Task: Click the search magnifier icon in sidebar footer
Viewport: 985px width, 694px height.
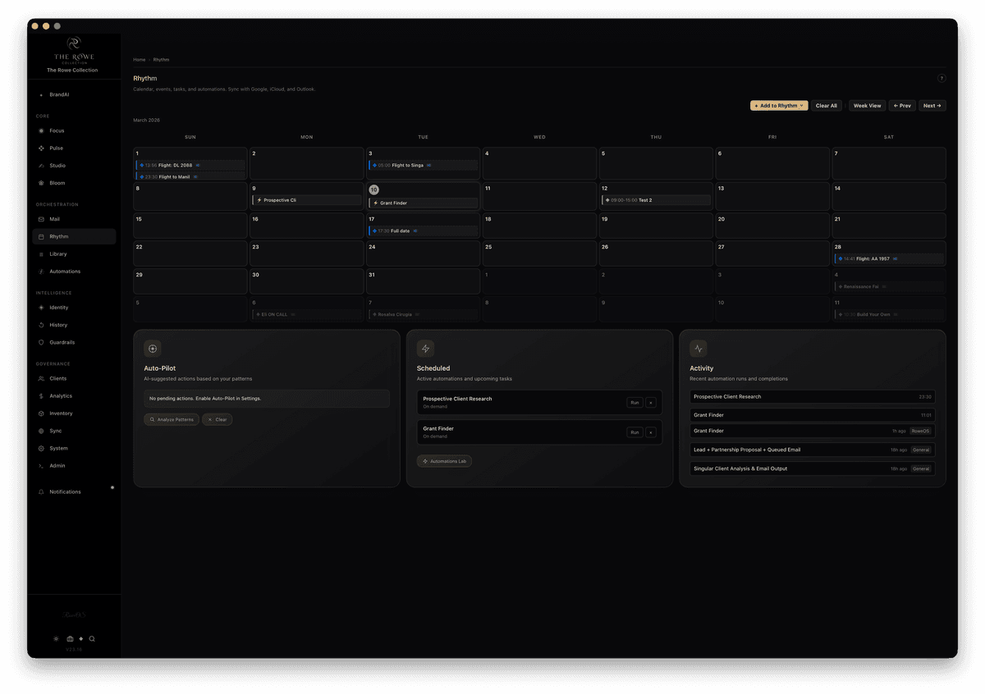Action: (x=92, y=639)
